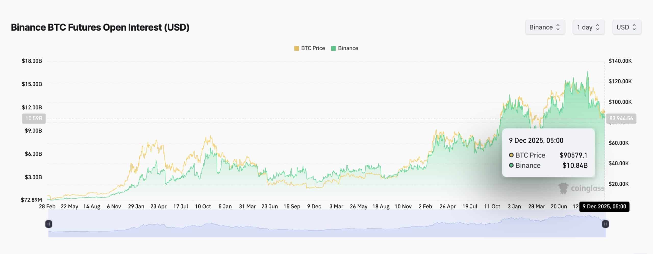
Task: Click the pause icon on the left range handle
Action: tap(48, 224)
